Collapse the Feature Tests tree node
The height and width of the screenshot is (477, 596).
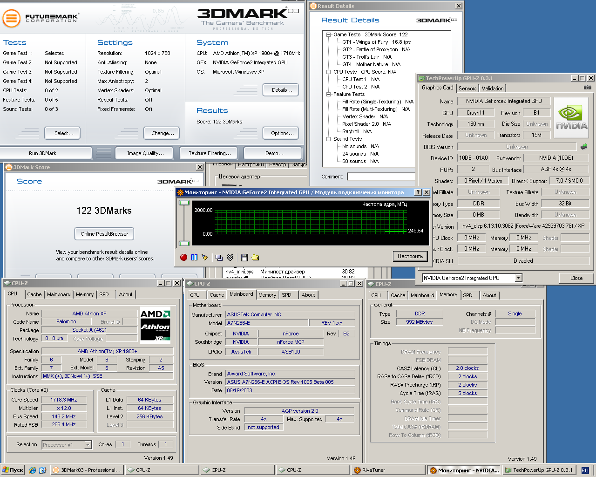coord(329,94)
